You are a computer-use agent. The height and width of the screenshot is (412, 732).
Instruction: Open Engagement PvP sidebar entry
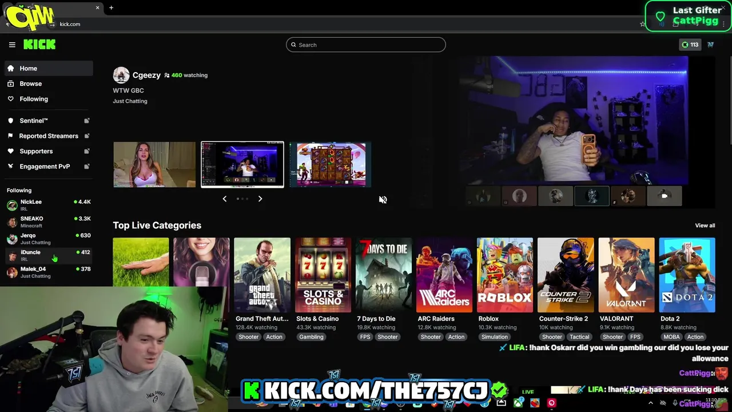49,167
